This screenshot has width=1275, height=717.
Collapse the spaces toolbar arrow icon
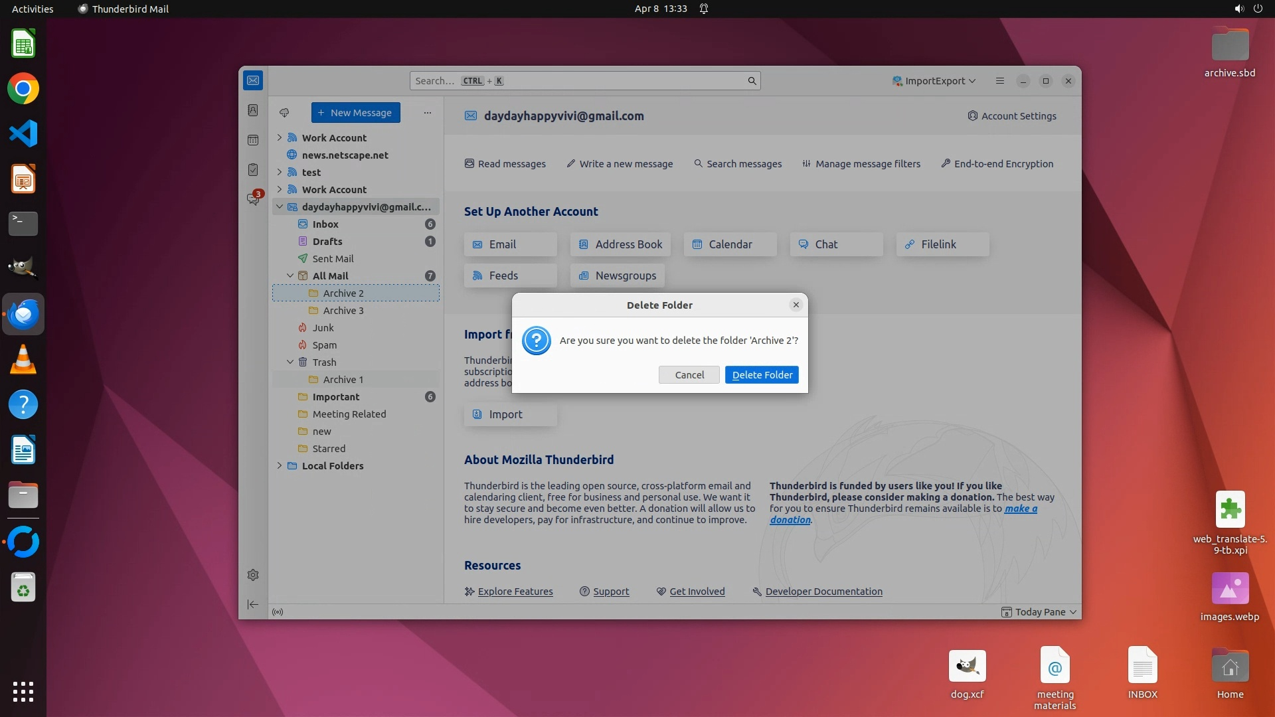click(253, 604)
